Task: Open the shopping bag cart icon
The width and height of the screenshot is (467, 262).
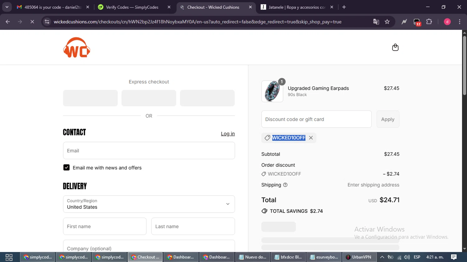Action: coord(395,47)
